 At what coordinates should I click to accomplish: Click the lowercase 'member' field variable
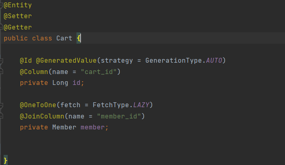93,127
